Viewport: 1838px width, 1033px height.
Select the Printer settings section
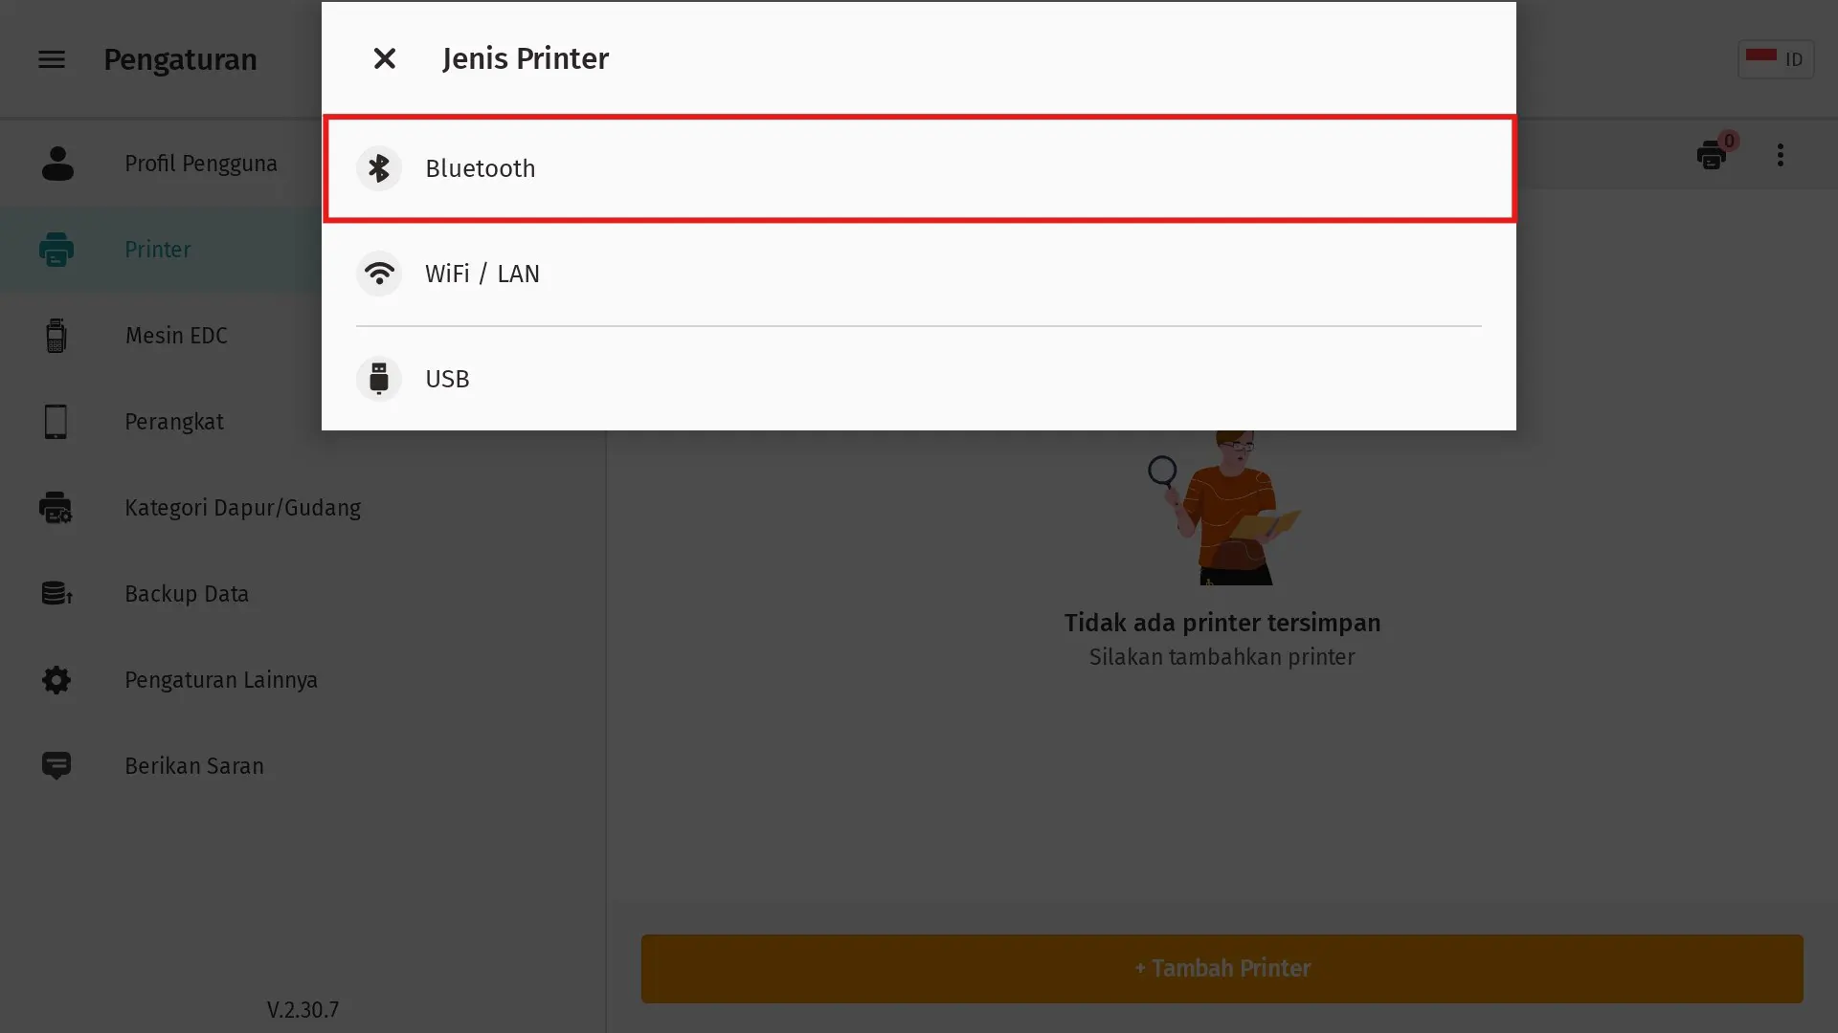tap(158, 250)
